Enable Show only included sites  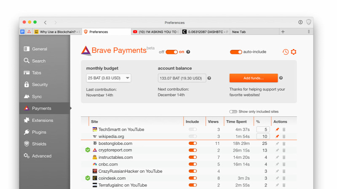[233, 112]
